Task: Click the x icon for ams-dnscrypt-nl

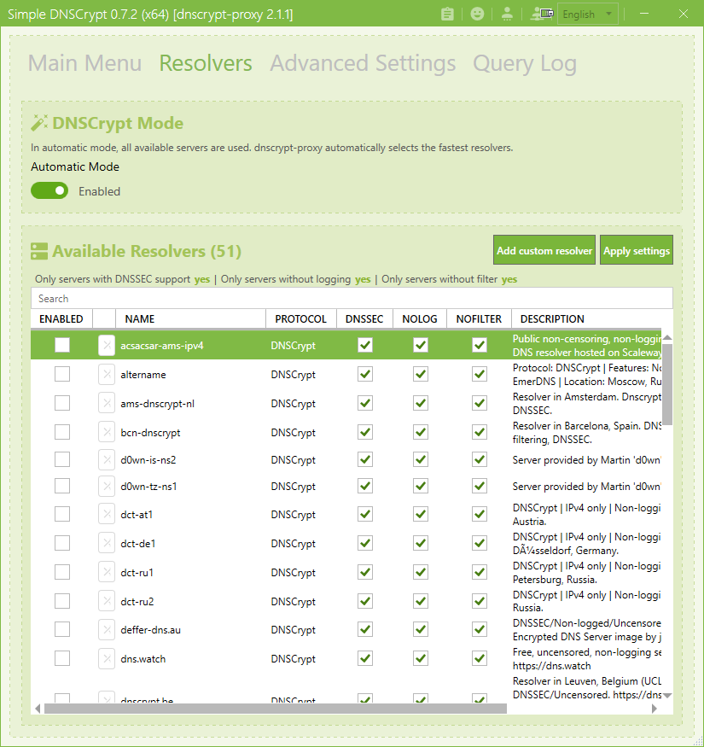Action: (x=107, y=404)
